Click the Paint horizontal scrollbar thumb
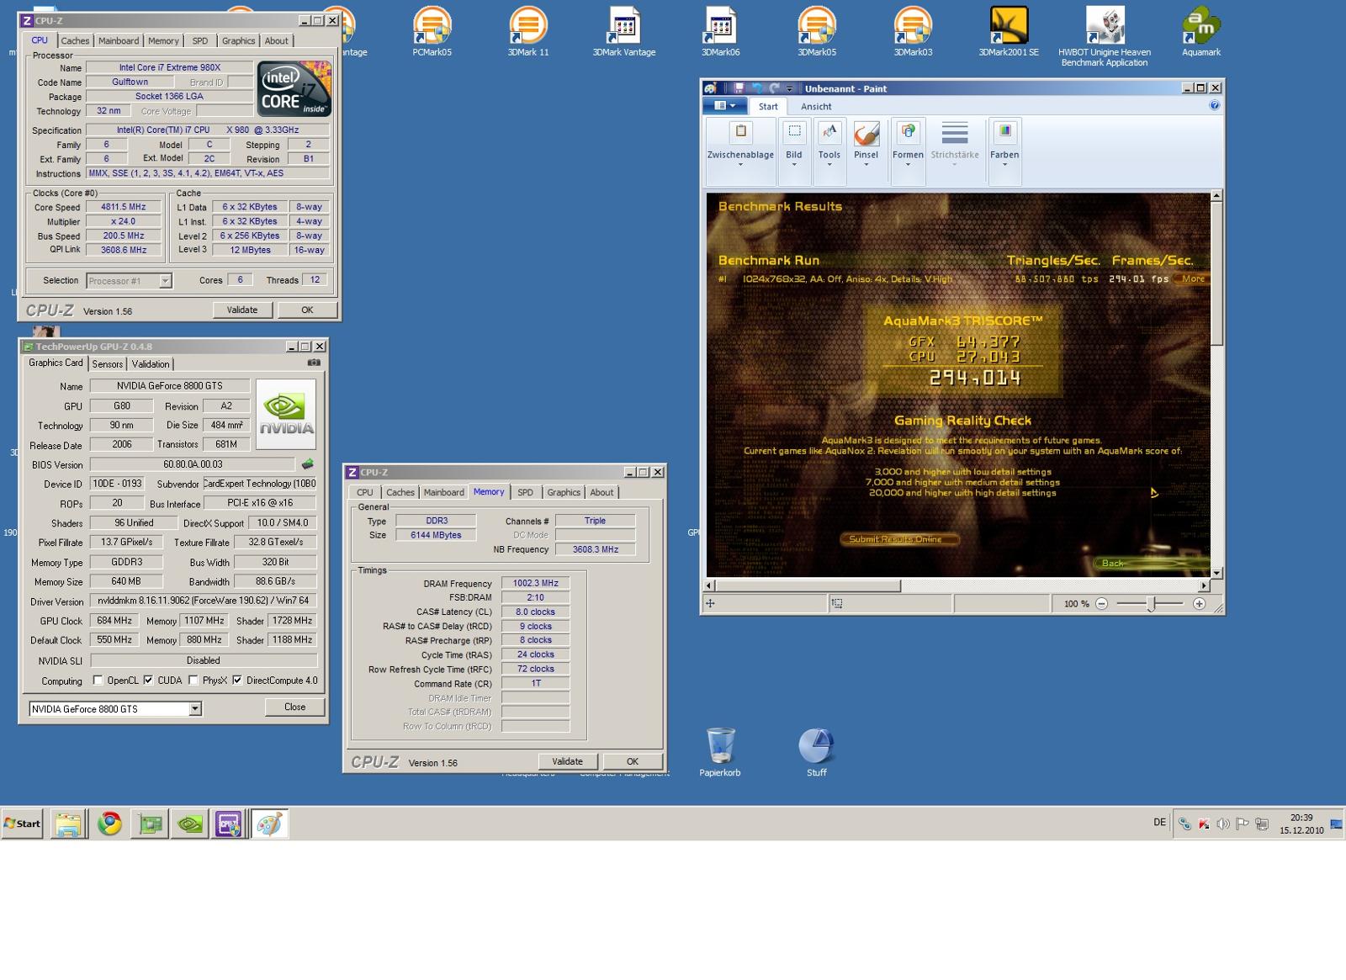 (x=808, y=585)
